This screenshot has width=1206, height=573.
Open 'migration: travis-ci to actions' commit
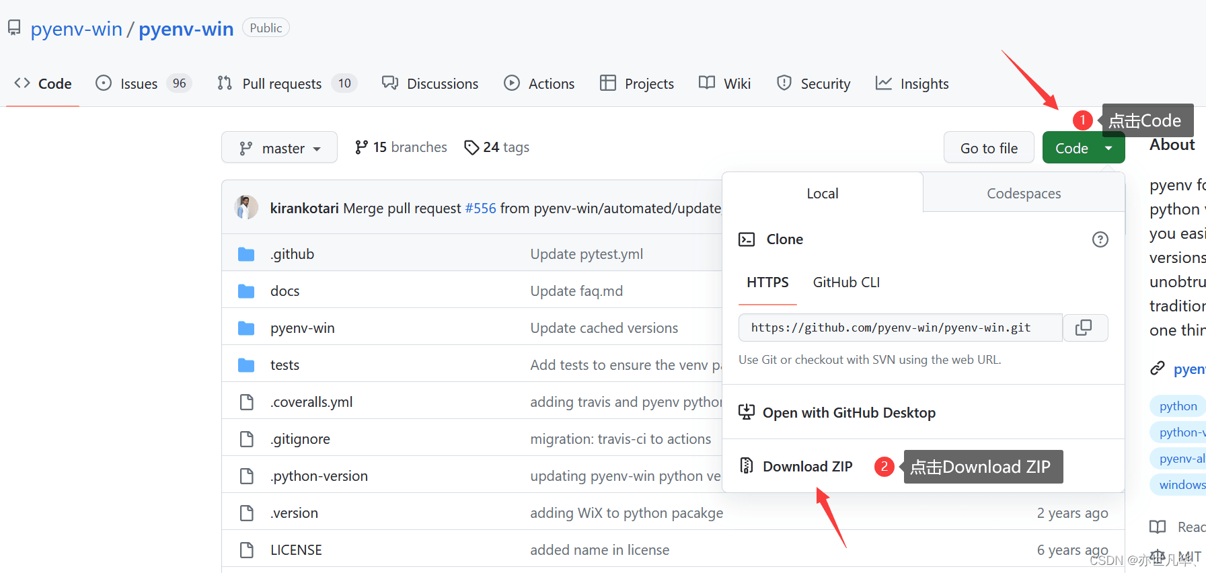tap(621, 439)
